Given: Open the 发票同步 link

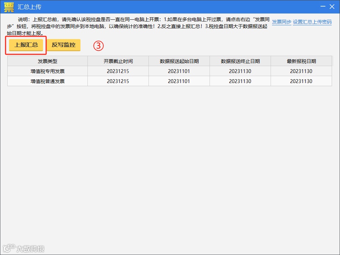Looking at the screenshot, I should point(281,22).
